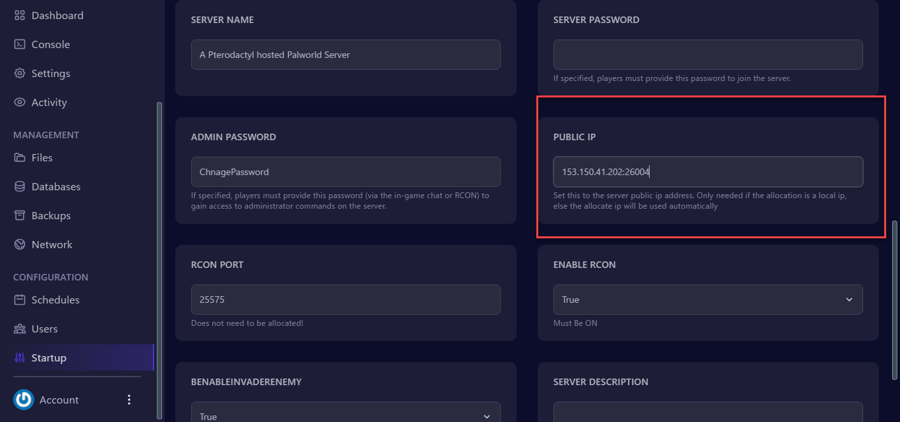Image resolution: width=900 pixels, height=422 pixels.
Task: Click the Users people icon
Action: click(20, 329)
